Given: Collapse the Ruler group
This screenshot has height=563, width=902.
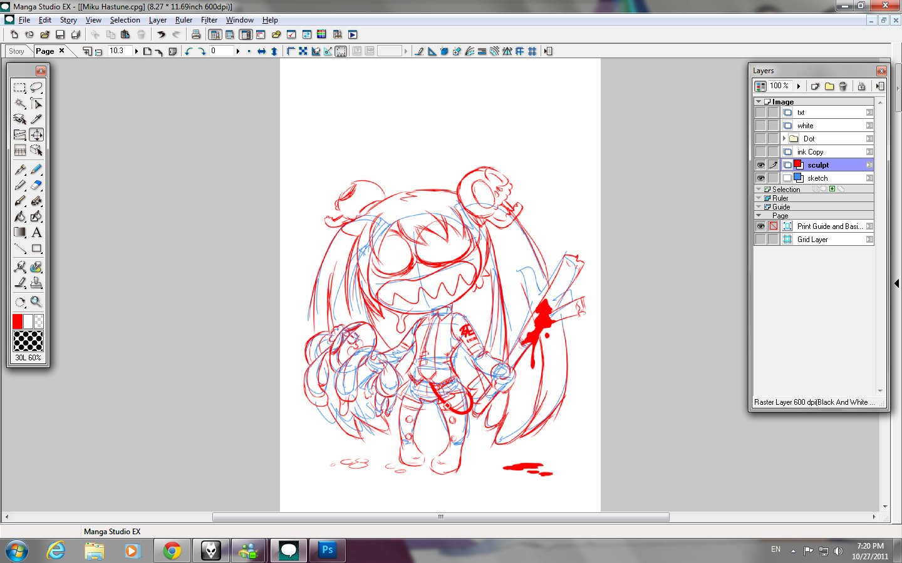Looking at the screenshot, I should tap(759, 198).
